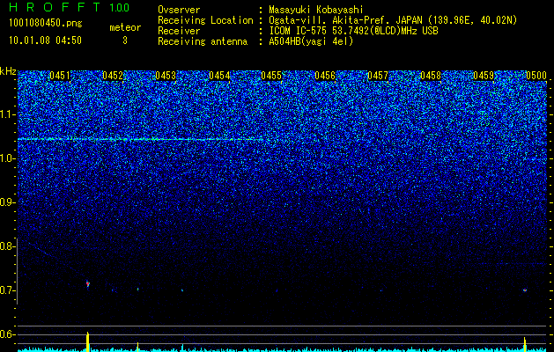Click the 0452 time marker
Screen dimensions: 554x352
(113, 76)
